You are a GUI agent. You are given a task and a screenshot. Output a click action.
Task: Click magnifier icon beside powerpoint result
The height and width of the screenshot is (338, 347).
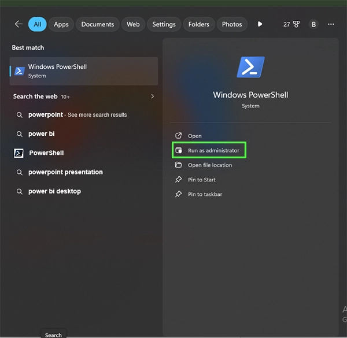[x=20, y=115]
